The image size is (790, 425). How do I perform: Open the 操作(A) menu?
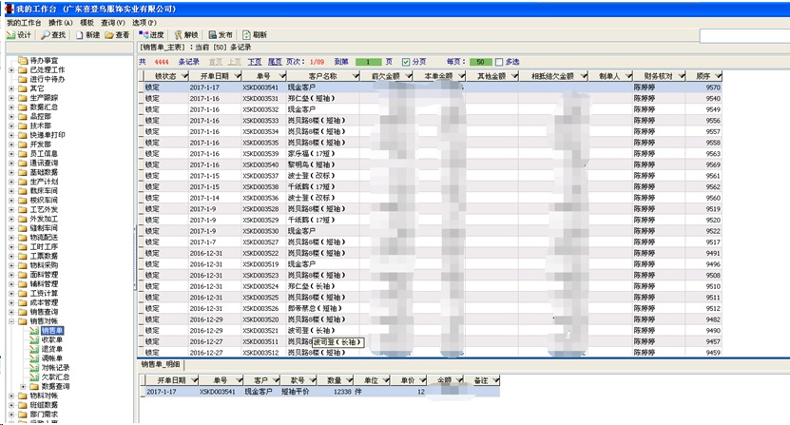[61, 21]
